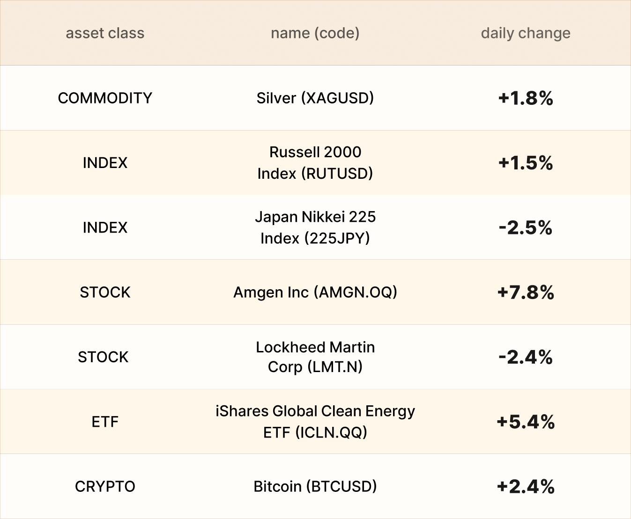Select the Russell 2000 Index (RUTUSD) name
Image resolution: width=631 pixels, height=519 pixels.
315,162
